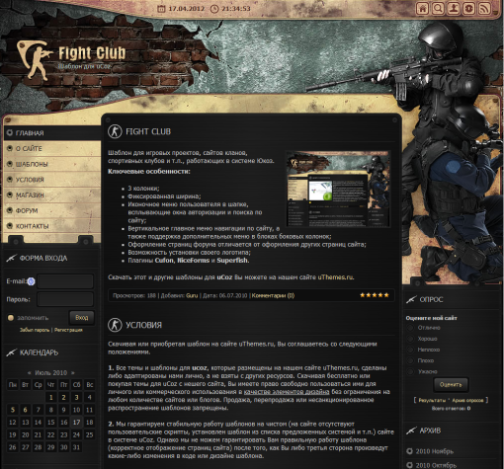Viewport: 504px width, 469px height.
Task: Click the round icon beside the E-mail label
Action: click(x=31, y=281)
